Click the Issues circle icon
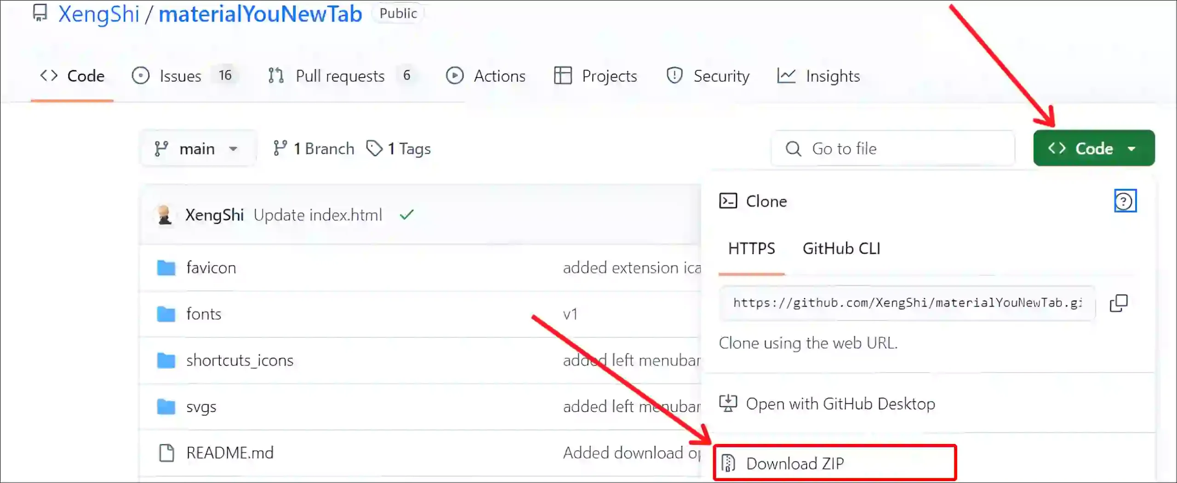The height and width of the screenshot is (483, 1177). click(x=140, y=75)
